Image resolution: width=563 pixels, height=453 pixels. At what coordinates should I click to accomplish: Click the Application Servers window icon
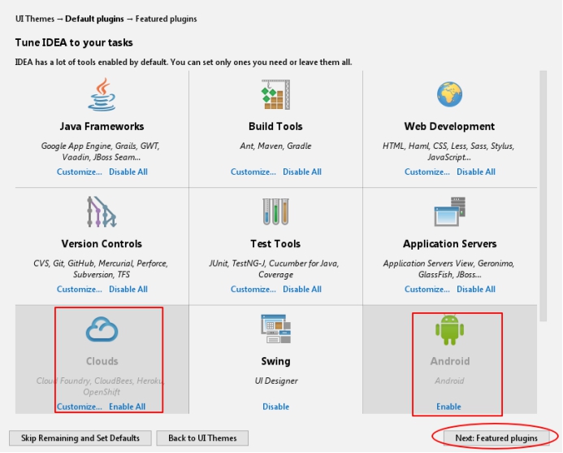tap(449, 211)
